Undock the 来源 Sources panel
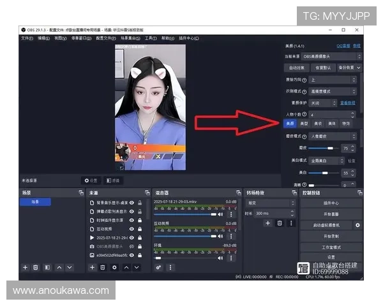The width and height of the screenshot is (383, 306). (147, 193)
